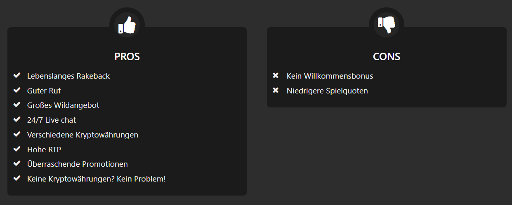This screenshot has height=205, width=512.
Task: Click the checkmark beside Keine Kryptowährungen? Kein Problem!
Action: coord(17,178)
